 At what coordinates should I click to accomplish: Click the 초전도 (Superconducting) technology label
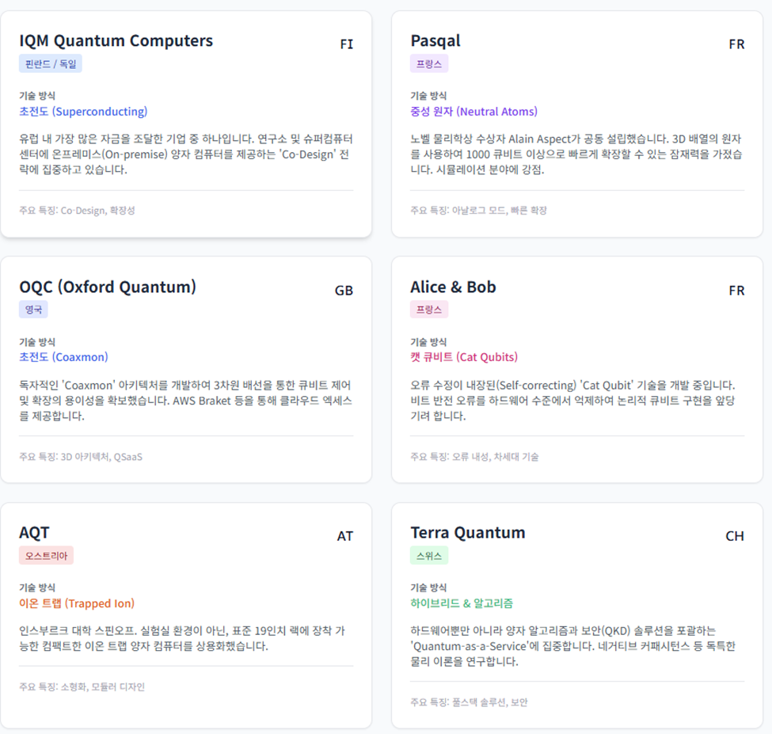(83, 112)
